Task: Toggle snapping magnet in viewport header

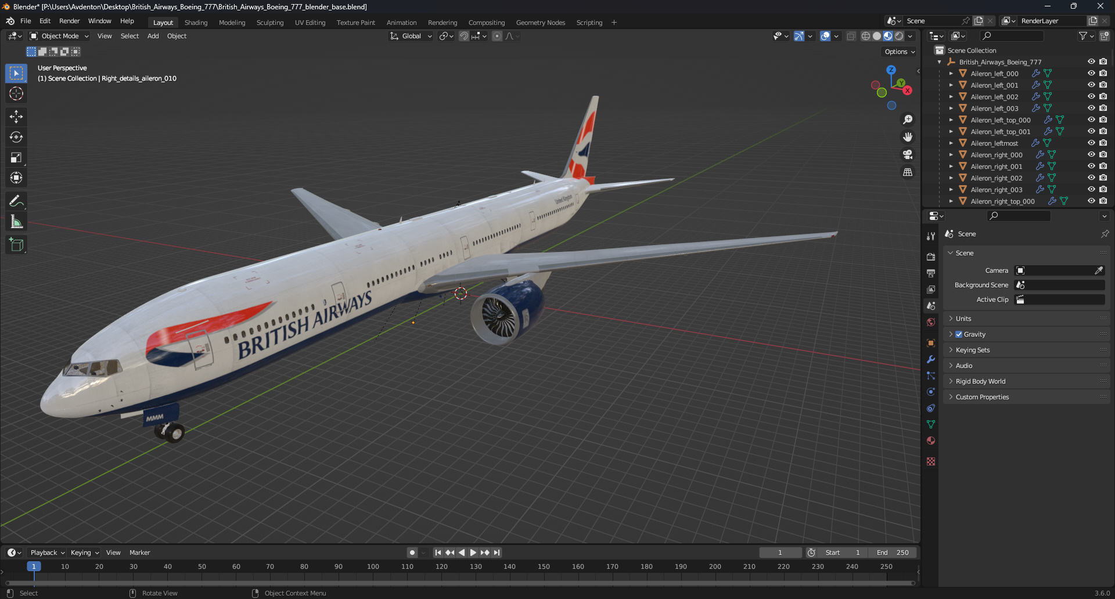Action: [x=464, y=36]
